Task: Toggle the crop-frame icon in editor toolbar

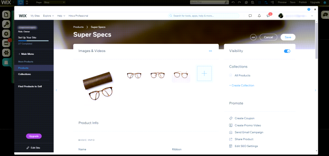Action: [259, 2]
